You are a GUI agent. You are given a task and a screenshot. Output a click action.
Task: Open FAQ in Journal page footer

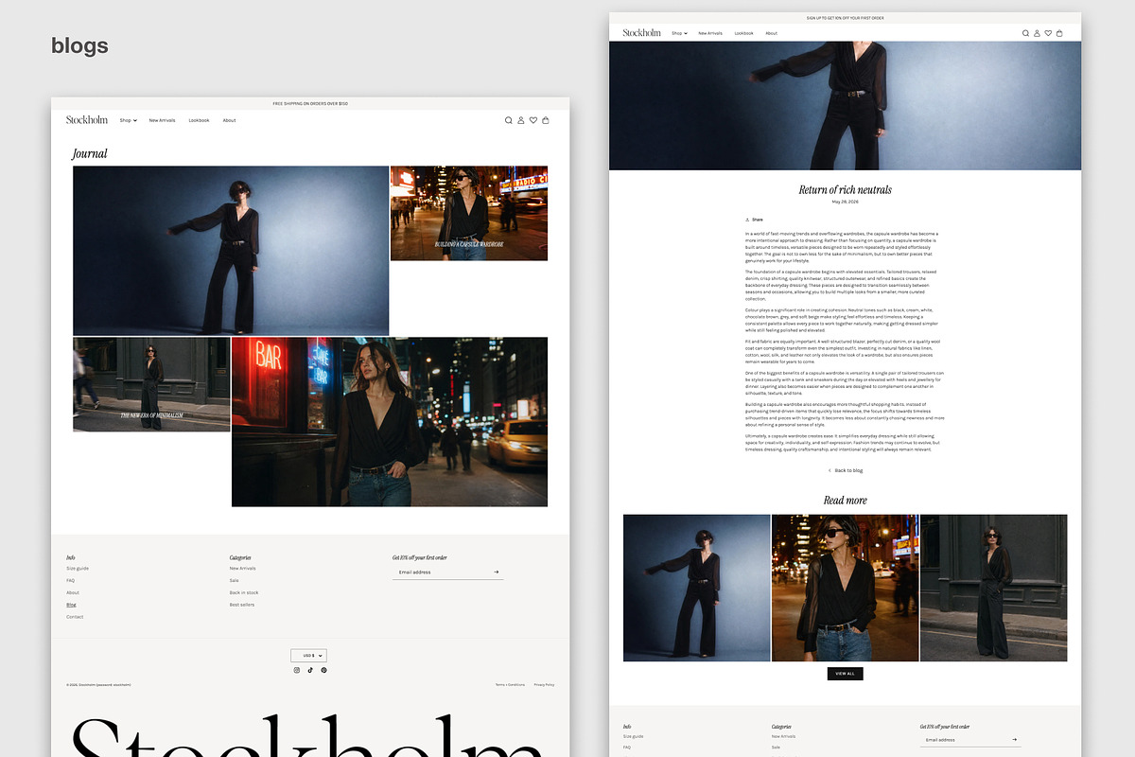click(x=71, y=581)
